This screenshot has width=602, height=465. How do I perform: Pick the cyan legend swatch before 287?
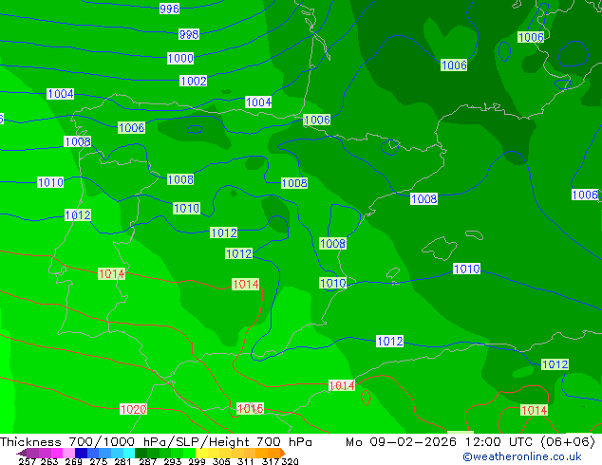click(x=129, y=453)
